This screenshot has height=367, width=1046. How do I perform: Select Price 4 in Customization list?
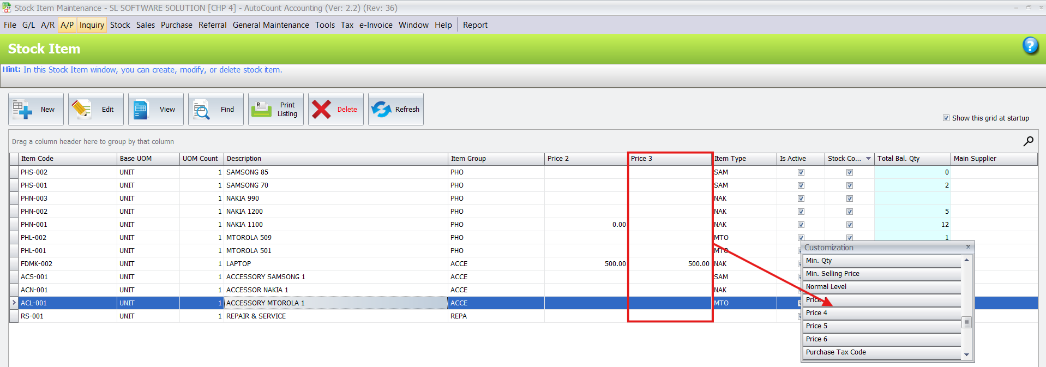coord(881,313)
